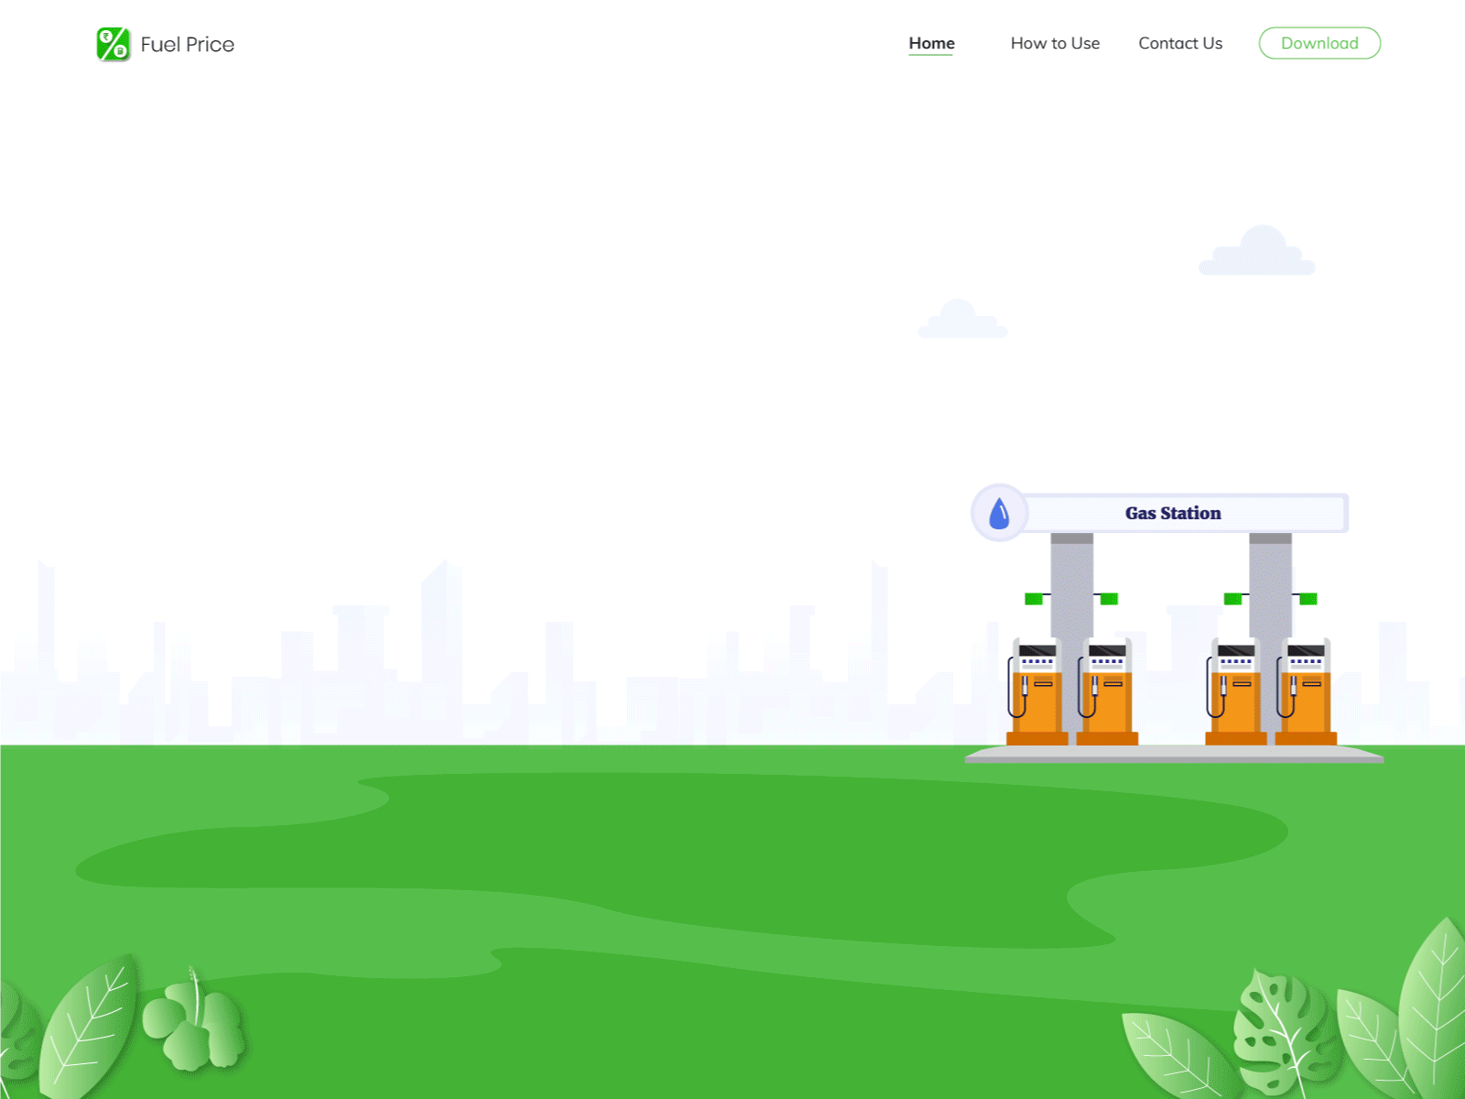Viewport: 1465px width, 1099px height.
Task: Click the Fuel Price percentage logo icon
Action: point(112,42)
